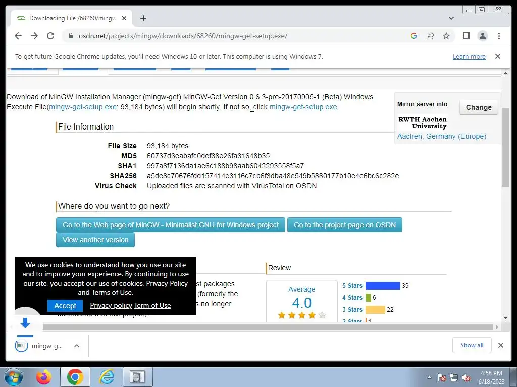Screen dimensions: 517x387
Task: Open Learn more about Chrome updates
Action: click(x=469, y=56)
